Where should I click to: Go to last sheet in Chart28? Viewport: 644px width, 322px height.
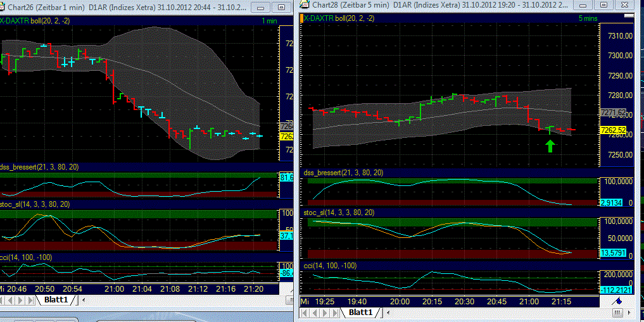click(x=335, y=313)
